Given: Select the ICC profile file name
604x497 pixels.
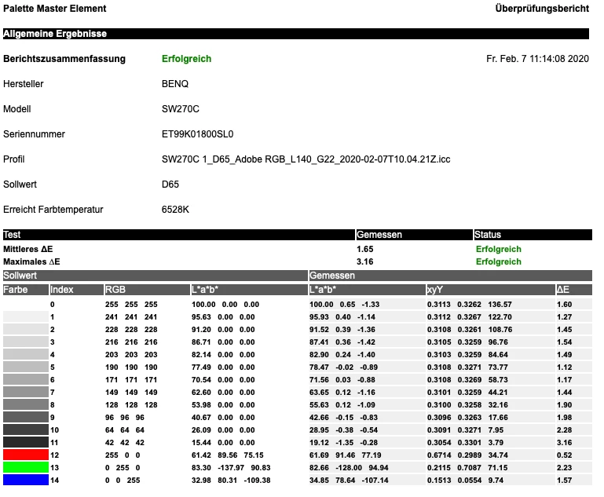Looking at the screenshot, I should 306,159.
